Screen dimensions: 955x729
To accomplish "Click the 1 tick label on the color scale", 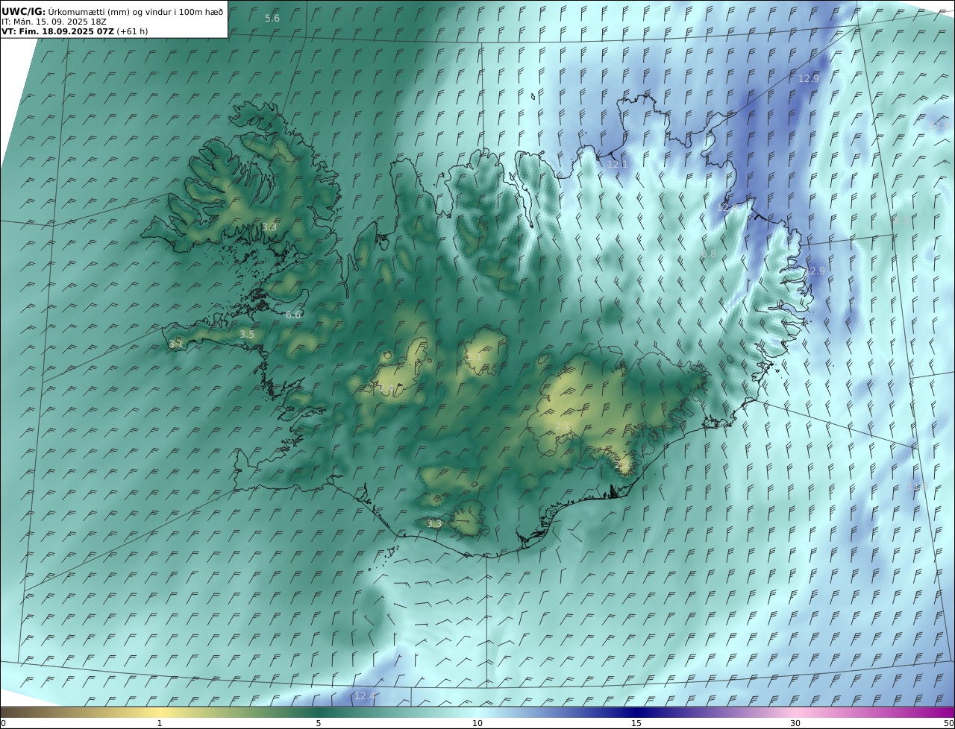I will pyautogui.click(x=159, y=723).
